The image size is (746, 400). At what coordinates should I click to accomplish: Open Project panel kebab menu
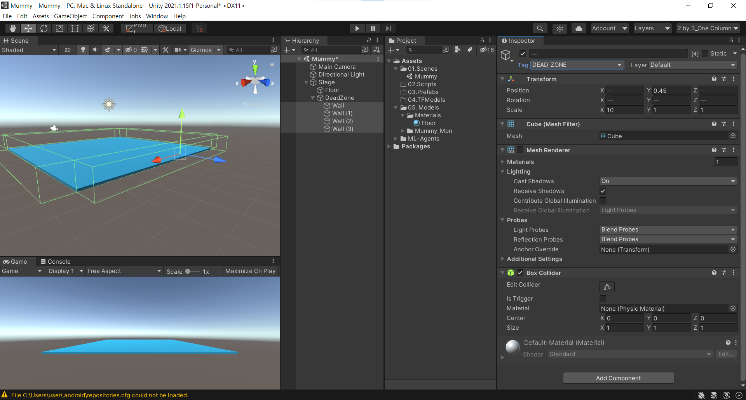(490, 40)
